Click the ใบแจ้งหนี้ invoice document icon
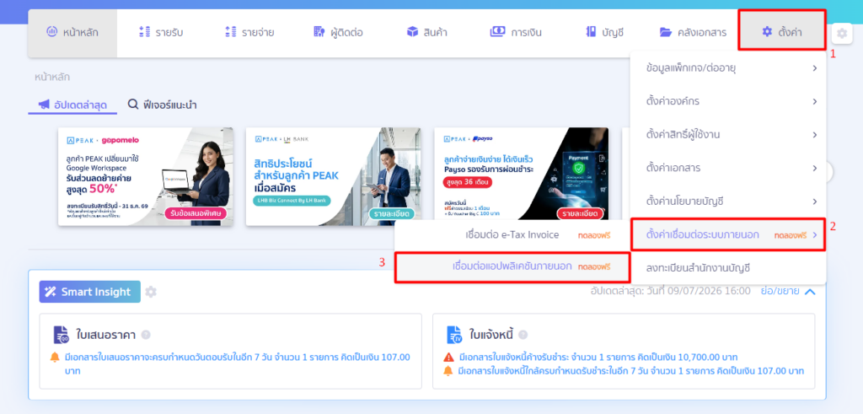The image size is (863, 414). point(454,335)
